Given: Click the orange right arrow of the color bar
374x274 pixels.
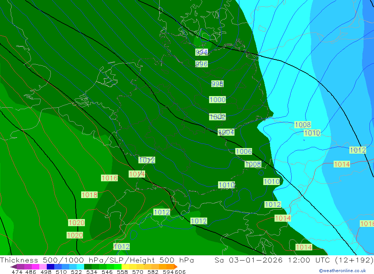Looking at the screenshot, I should (175, 267).
